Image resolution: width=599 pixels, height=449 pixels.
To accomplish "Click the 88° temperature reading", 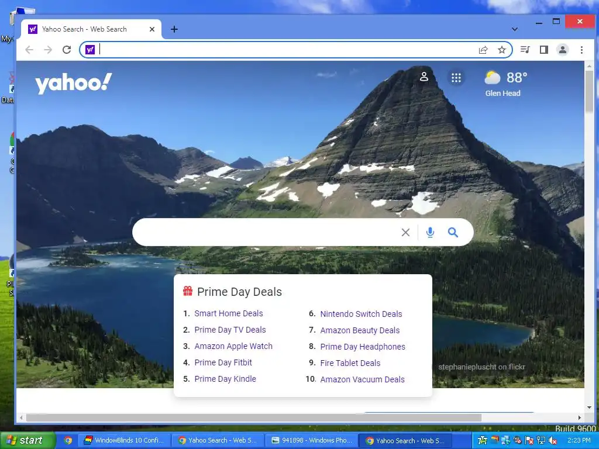I will [x=517, y=78].
